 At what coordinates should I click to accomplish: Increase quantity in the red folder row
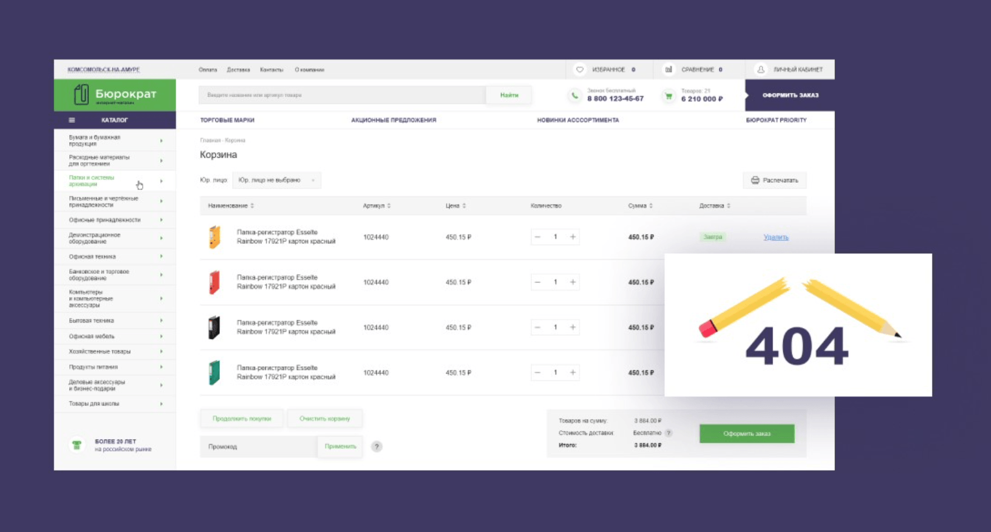point(573,282)
